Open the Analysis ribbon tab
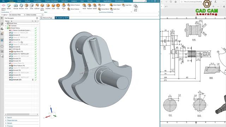Screen dimensions: 226x127 coord(74,1)
